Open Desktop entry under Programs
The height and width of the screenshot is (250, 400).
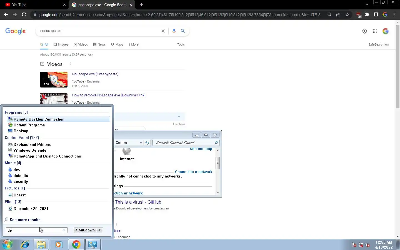pyautogui.click(x=21, y=131)
